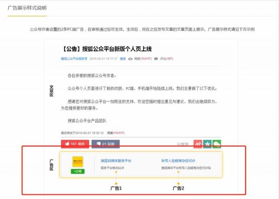Viewport: 279px width, 199px height.
Task: Click the thumbs-up 187 喜欢 button
Action: pos(75,144)
